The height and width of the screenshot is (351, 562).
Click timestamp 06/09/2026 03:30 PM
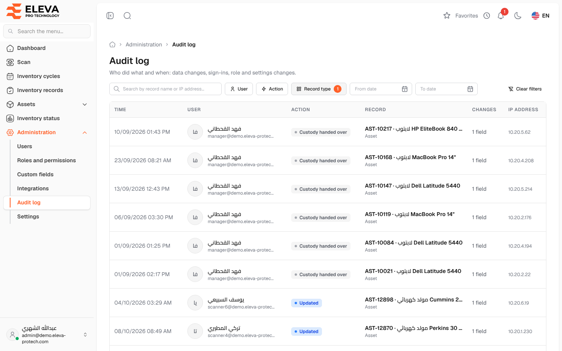pos(144,217)
